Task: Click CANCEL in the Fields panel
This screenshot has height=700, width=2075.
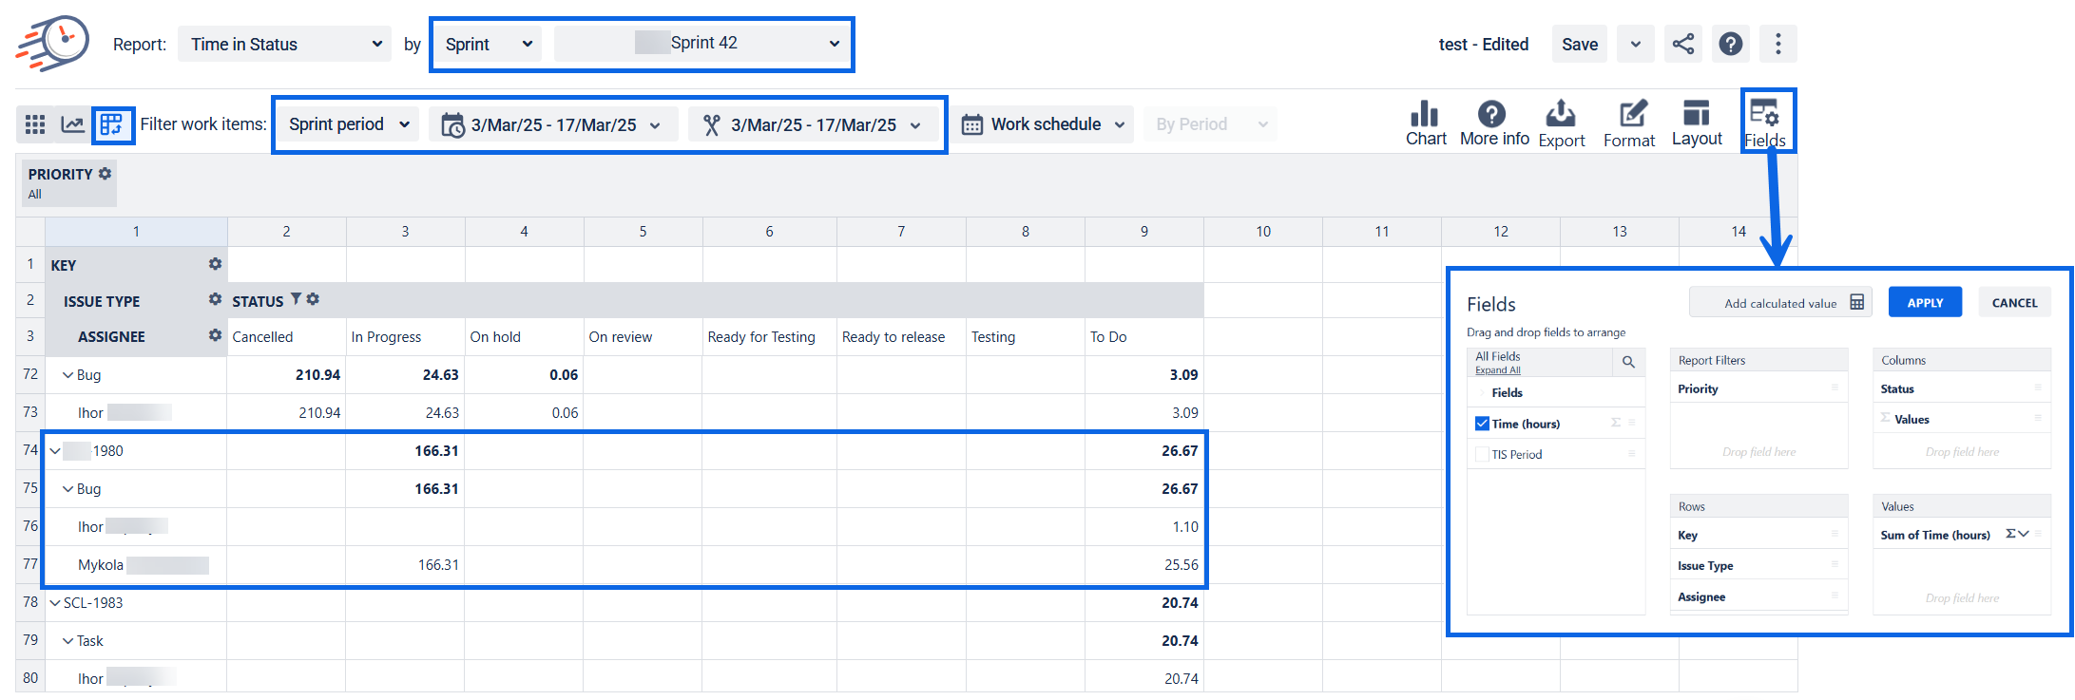Action: (2014, 303)
